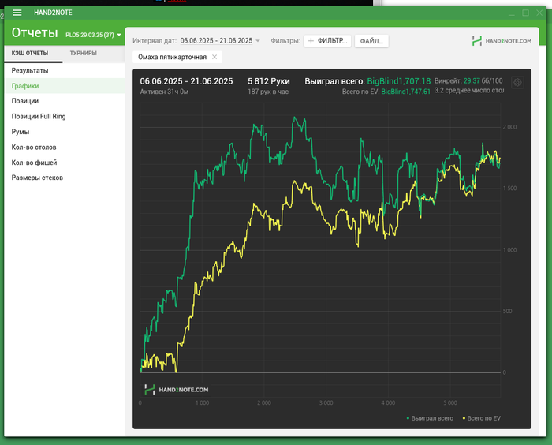552x445 pixels.
Task: Open Кол-во столов report
Action: click(65, 147)
